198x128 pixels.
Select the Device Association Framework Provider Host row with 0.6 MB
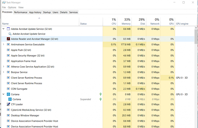coord(98,121)
